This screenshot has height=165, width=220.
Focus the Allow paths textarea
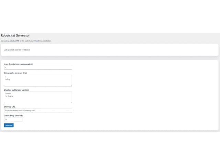(38, 80)
